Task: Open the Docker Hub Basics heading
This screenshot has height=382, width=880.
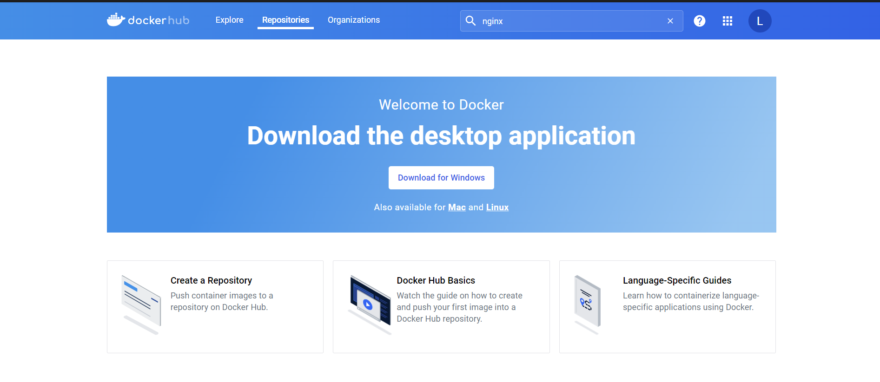Action: coord(436,280)
